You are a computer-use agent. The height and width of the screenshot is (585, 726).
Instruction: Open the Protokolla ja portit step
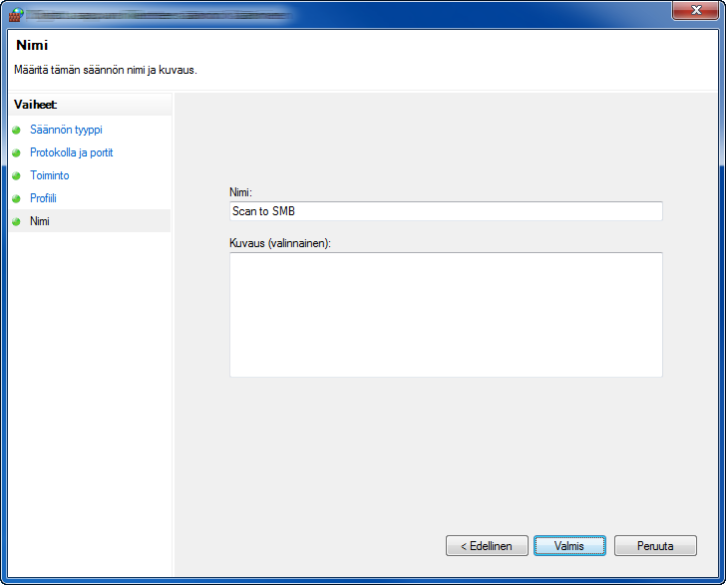click(x=72, y=152)
